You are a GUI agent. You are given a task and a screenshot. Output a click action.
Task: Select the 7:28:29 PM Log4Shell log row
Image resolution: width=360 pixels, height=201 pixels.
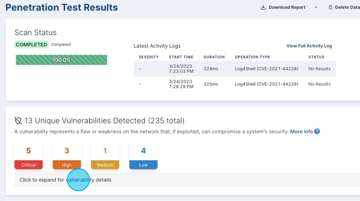[x=234, y=84]
